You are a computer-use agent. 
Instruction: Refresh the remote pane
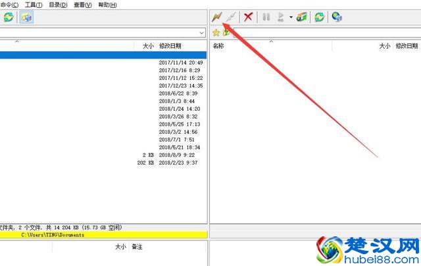319,17
